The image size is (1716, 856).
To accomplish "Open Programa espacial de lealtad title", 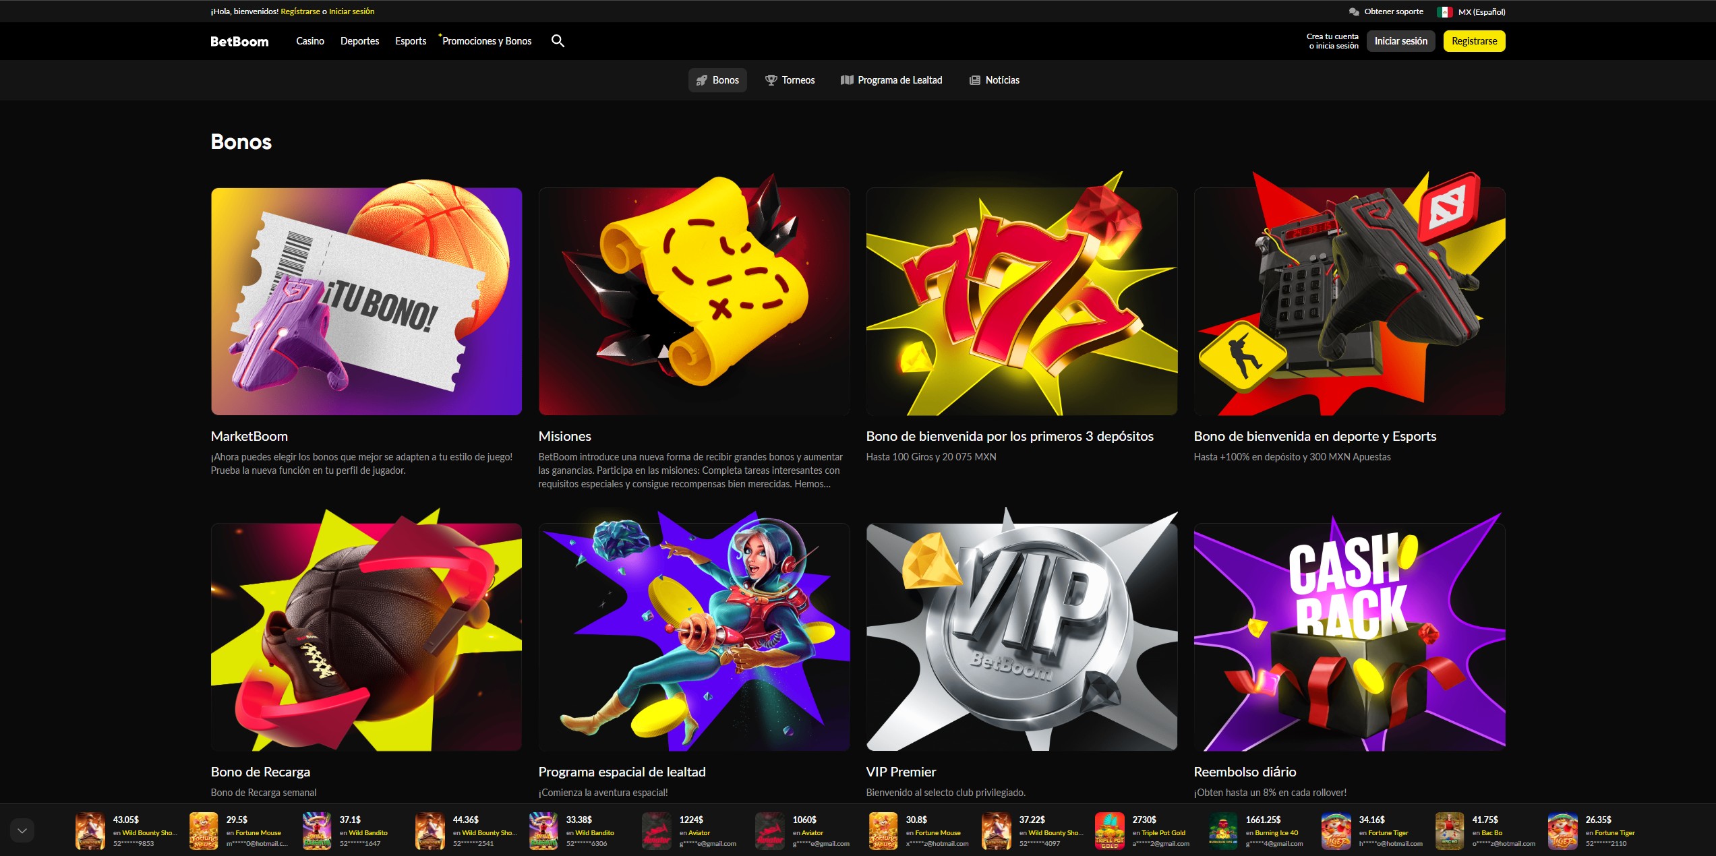I will point(622,772).
